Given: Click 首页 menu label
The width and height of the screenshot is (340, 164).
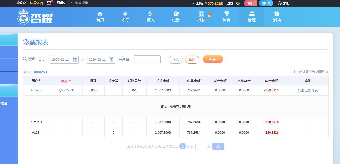Looking at the screenshot, I should click(100, 20).
